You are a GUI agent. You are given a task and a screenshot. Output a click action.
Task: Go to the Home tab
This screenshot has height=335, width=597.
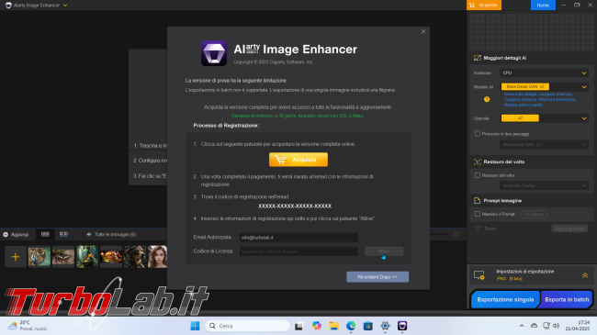(543, 5)
